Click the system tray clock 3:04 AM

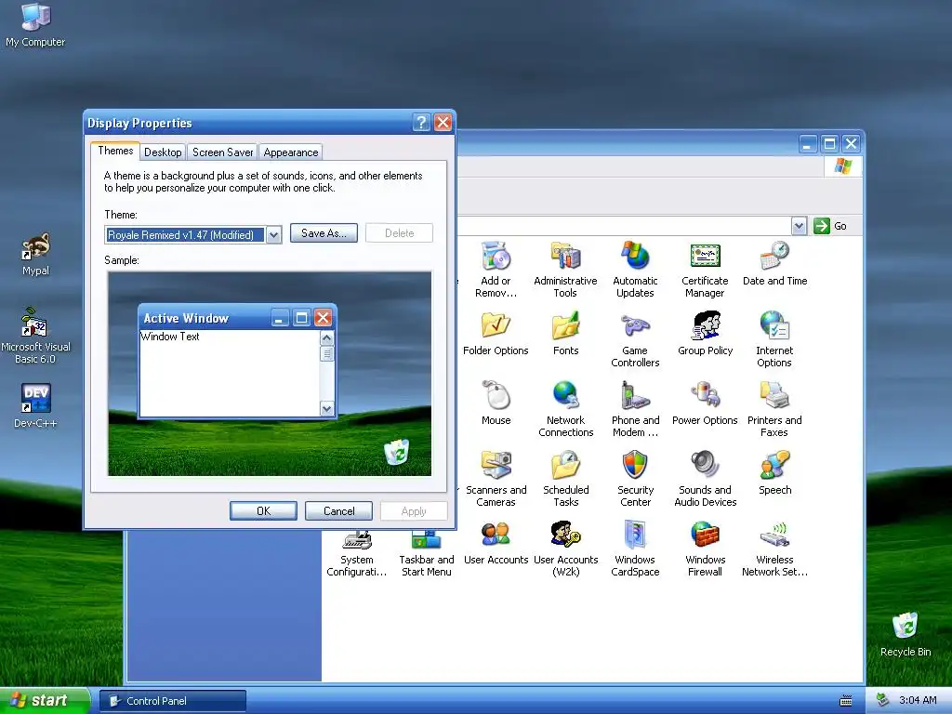918,700
